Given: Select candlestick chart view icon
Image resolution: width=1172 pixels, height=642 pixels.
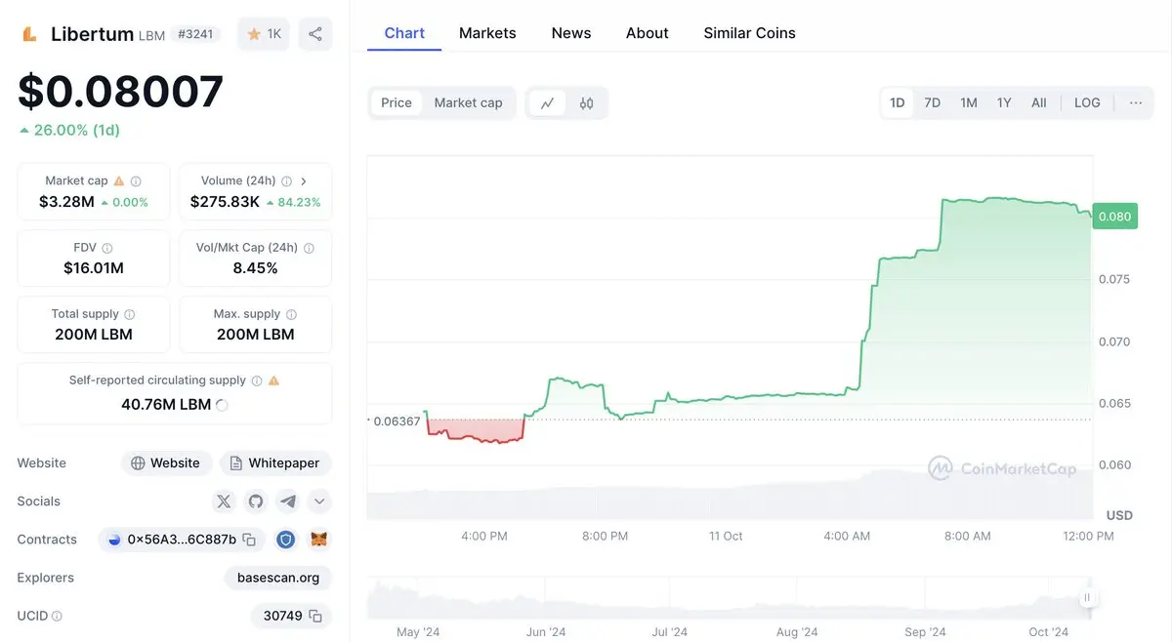Looking at the screenshot, I should click(587, 102).
